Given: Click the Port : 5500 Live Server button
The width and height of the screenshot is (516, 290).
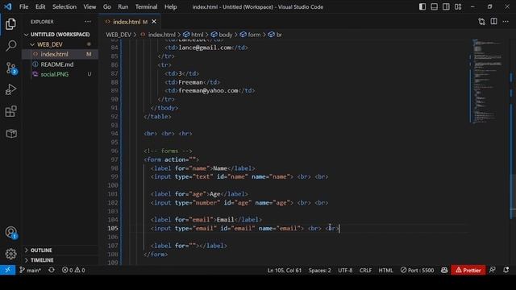Looking at the screenshot, I should (x=417, y=270).
